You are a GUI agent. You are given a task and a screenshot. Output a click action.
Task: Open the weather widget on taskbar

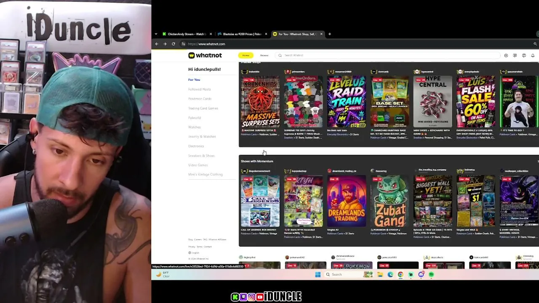(163, 274)
